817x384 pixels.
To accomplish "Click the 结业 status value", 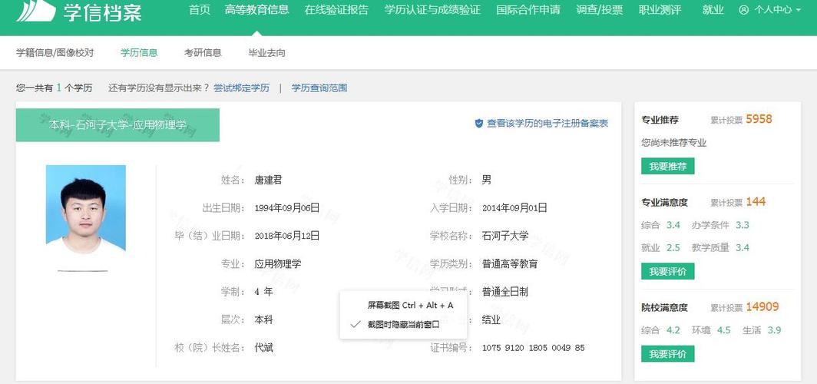I will click(x=491, y=320).
